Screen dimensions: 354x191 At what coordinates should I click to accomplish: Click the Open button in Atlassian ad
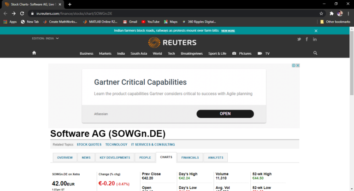(225, 114)
